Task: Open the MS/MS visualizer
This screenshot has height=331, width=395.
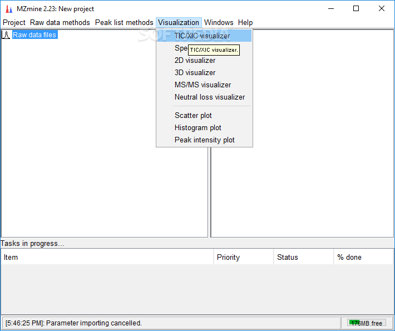Action: pos(204,85)
